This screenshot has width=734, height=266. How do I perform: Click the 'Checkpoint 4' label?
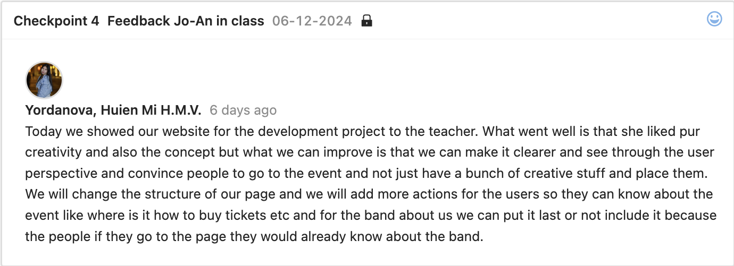(x=56, y=21)
